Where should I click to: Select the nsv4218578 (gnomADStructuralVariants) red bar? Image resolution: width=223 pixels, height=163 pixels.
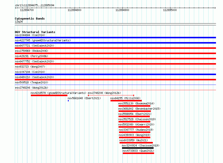pyautogui.click(x=49, y=95)
